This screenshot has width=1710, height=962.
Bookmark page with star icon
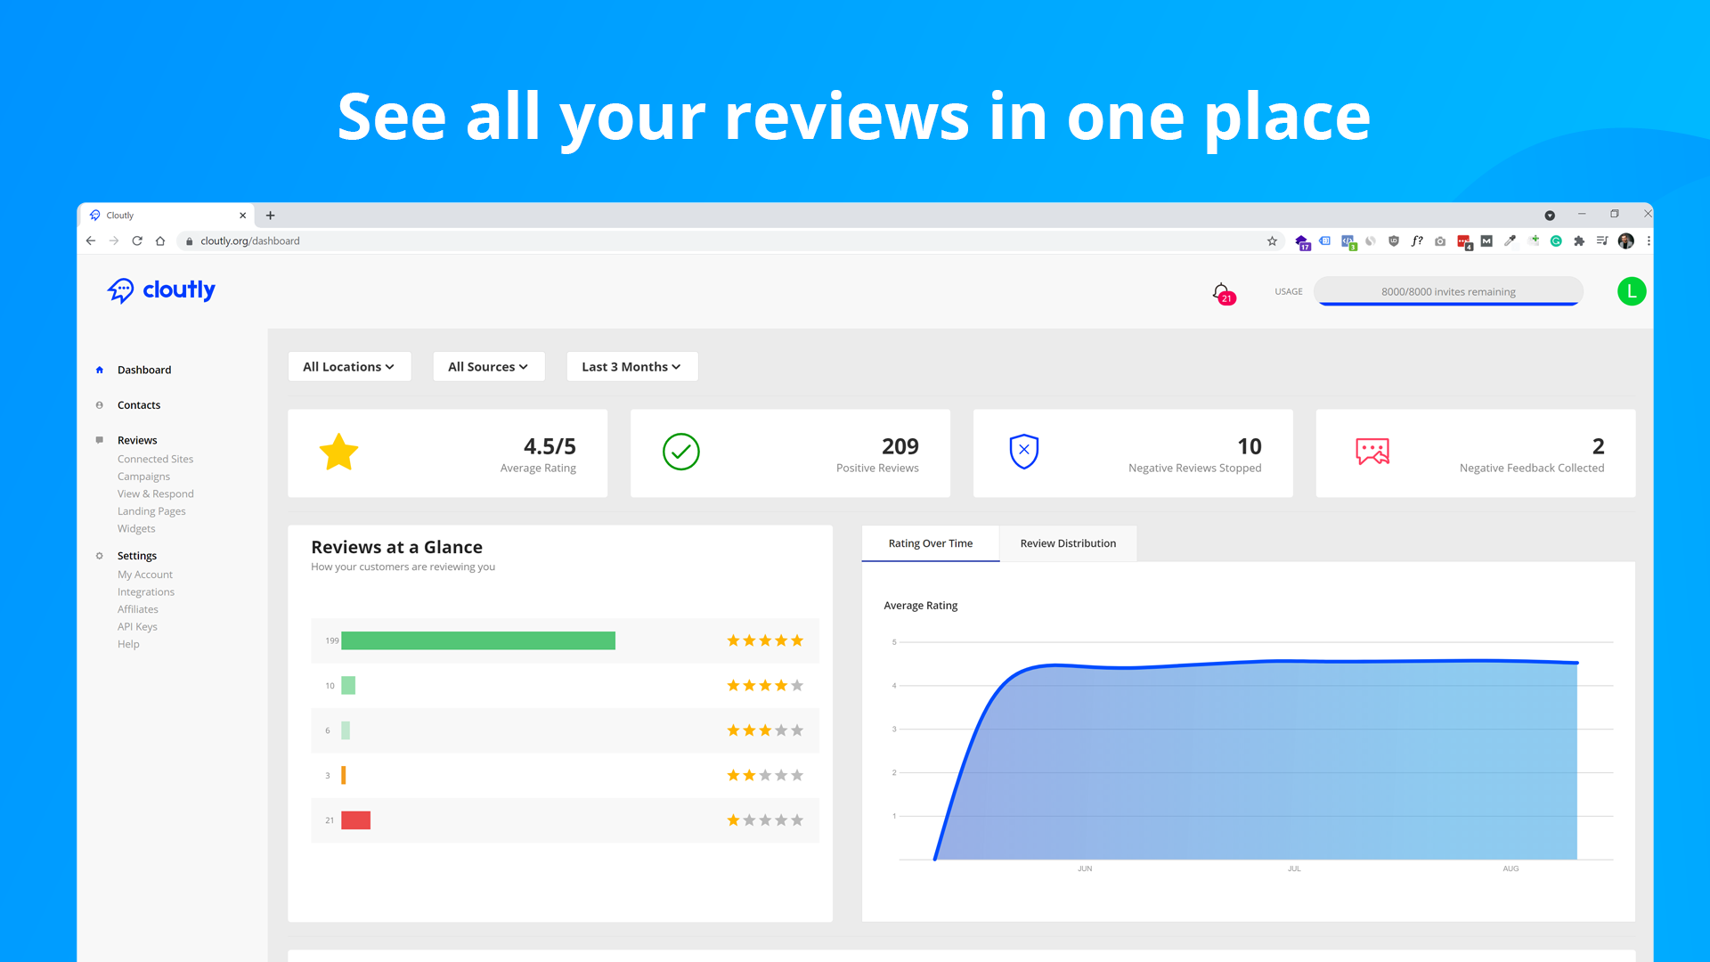point(1272,240)
